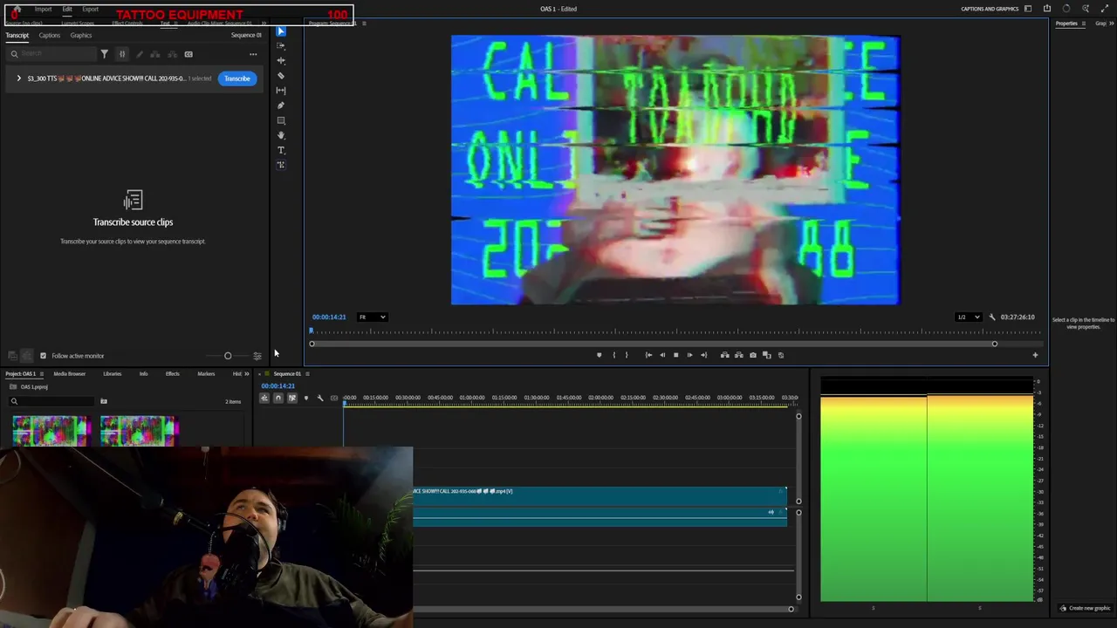Select the Type tool
This screenshot has height=628, width=1117.
(281, 150)
